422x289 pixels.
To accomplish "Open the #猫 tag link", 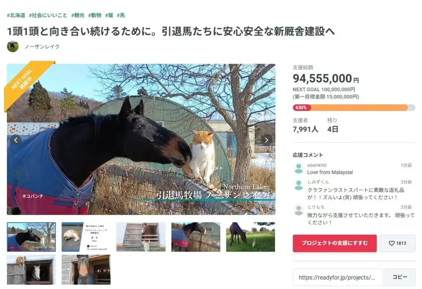I will pyautogui.click(x=109, y=15).
